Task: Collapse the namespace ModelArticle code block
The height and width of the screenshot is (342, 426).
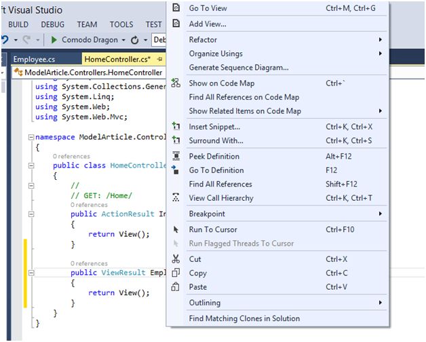Action: (x=31, y=136)
